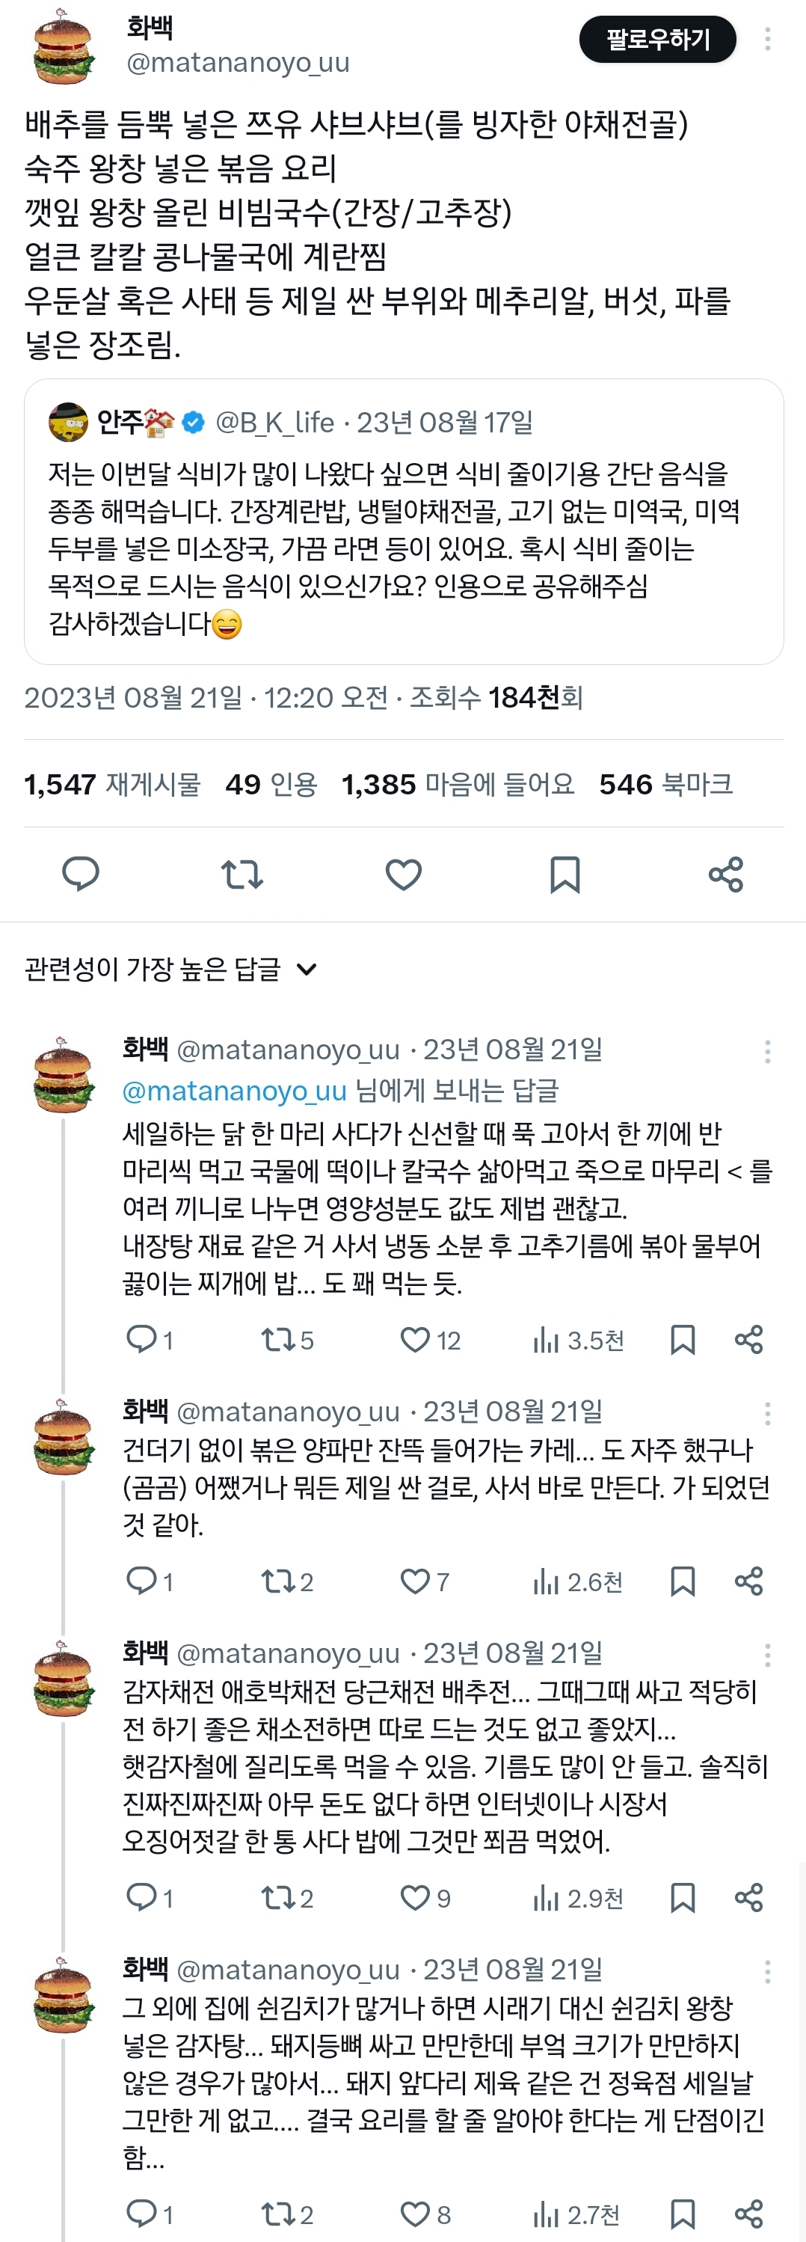806x2242 pixels.
Task: Open the more options menu on the first reply
Action: coord(767,1054)
